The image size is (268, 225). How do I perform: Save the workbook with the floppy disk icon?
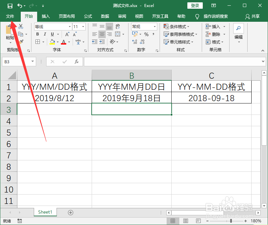click(x=10, y=6)
